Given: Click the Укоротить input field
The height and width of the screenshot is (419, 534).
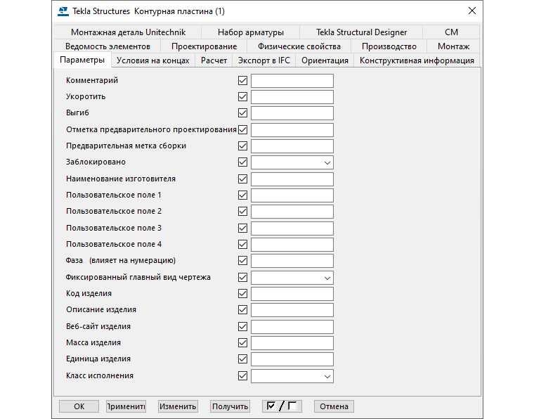Looking at the screenshot, I should point(292,97).
